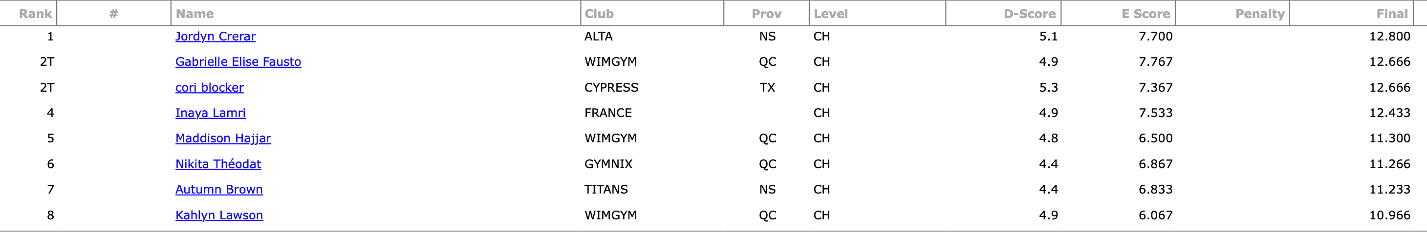Screen dimensions: 1427x234
Task: Select the ALTA club cell
Action: click(598, 37)
